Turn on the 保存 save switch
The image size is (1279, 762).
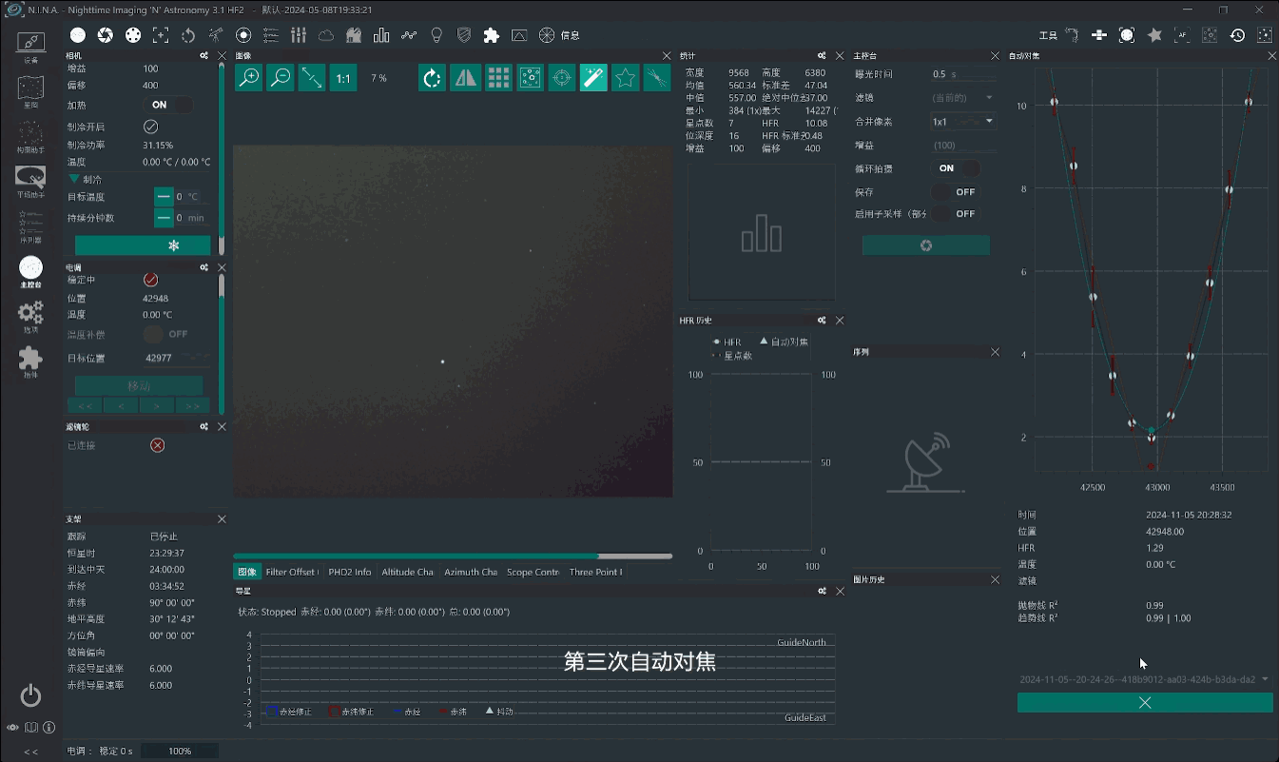pos(956,192)
